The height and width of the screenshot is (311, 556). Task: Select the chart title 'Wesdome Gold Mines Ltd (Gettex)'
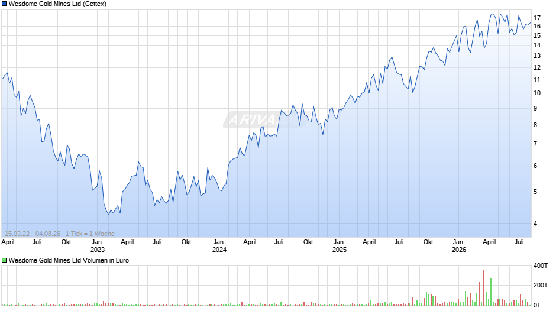[57, 4]
